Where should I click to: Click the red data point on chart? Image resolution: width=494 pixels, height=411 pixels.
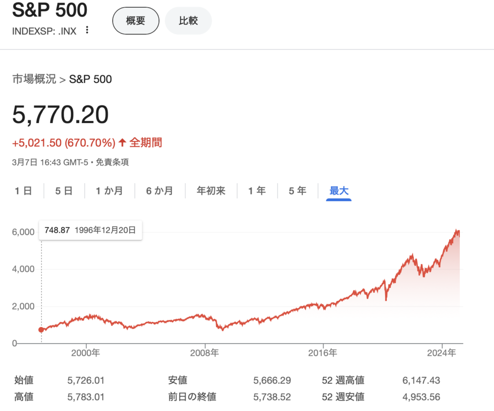[x=41, y=330]
